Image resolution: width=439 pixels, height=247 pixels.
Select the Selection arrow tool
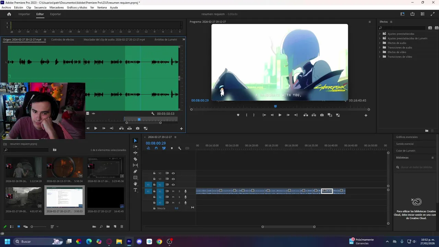pyautogui.click(x=135, y=141)
